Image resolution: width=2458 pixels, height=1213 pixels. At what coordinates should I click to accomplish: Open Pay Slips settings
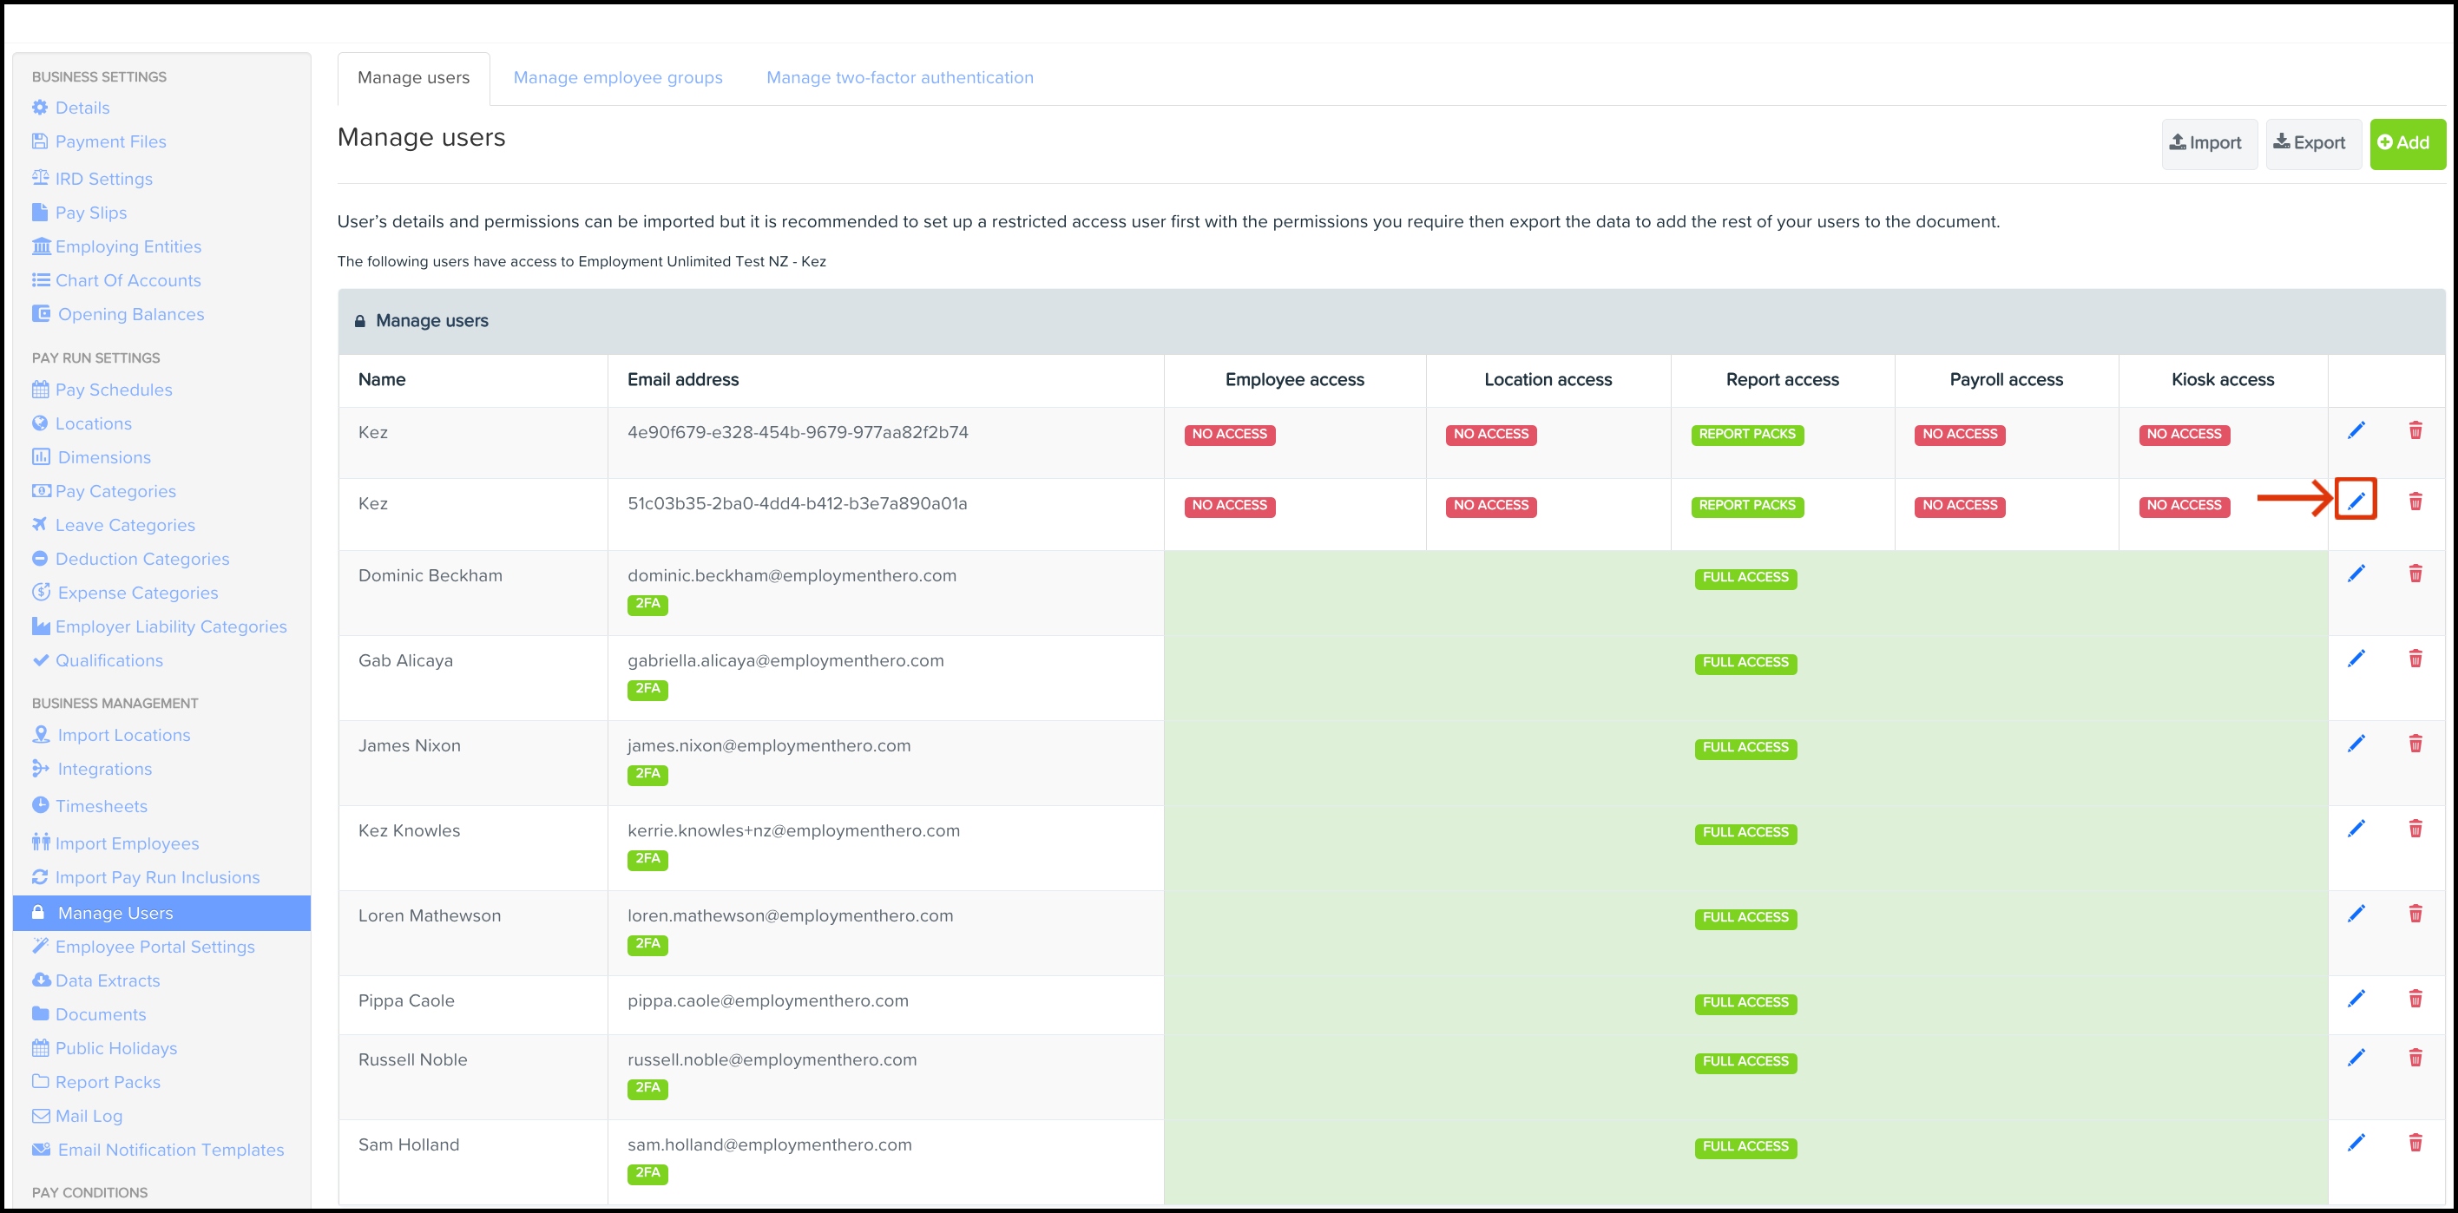(x=79, y=213)
